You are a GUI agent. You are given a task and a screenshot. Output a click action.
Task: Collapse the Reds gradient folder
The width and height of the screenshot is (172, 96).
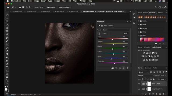(x=139, y=35)
